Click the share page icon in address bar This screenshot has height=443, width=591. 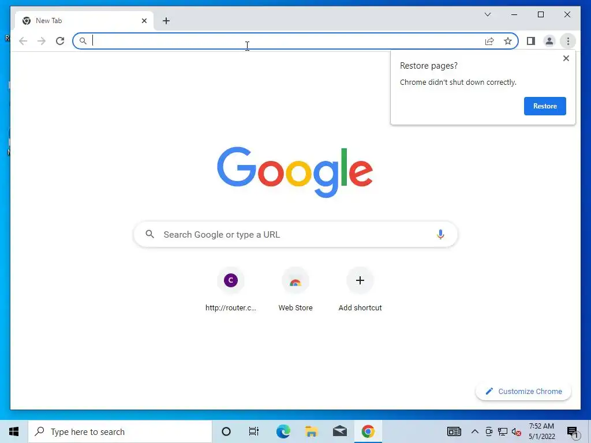point(489,41)
